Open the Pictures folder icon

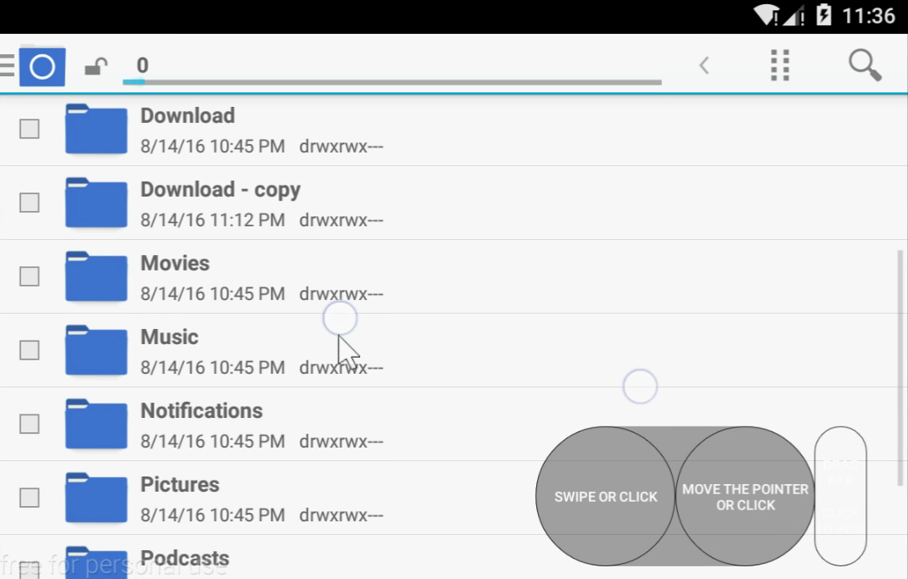pyautogui.click(x=96, y=498)
